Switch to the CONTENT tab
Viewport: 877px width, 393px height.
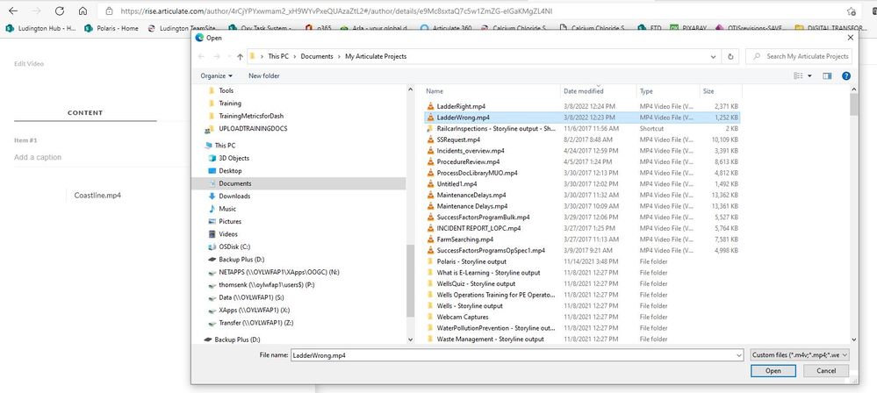pos(85,113)
